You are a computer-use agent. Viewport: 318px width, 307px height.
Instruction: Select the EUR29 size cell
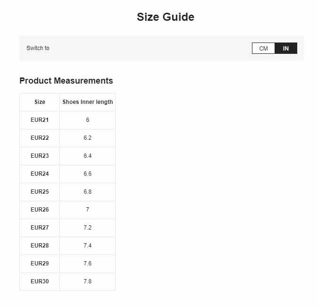coord(40,264)
